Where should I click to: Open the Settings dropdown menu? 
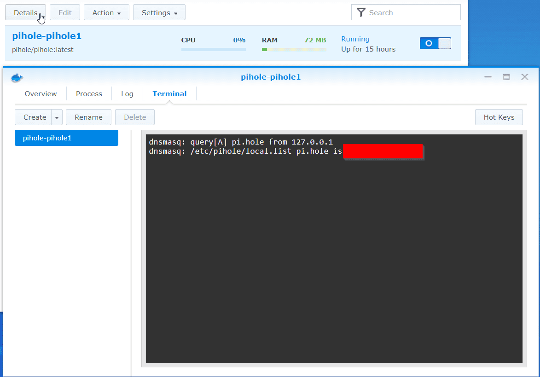point(159,12)
